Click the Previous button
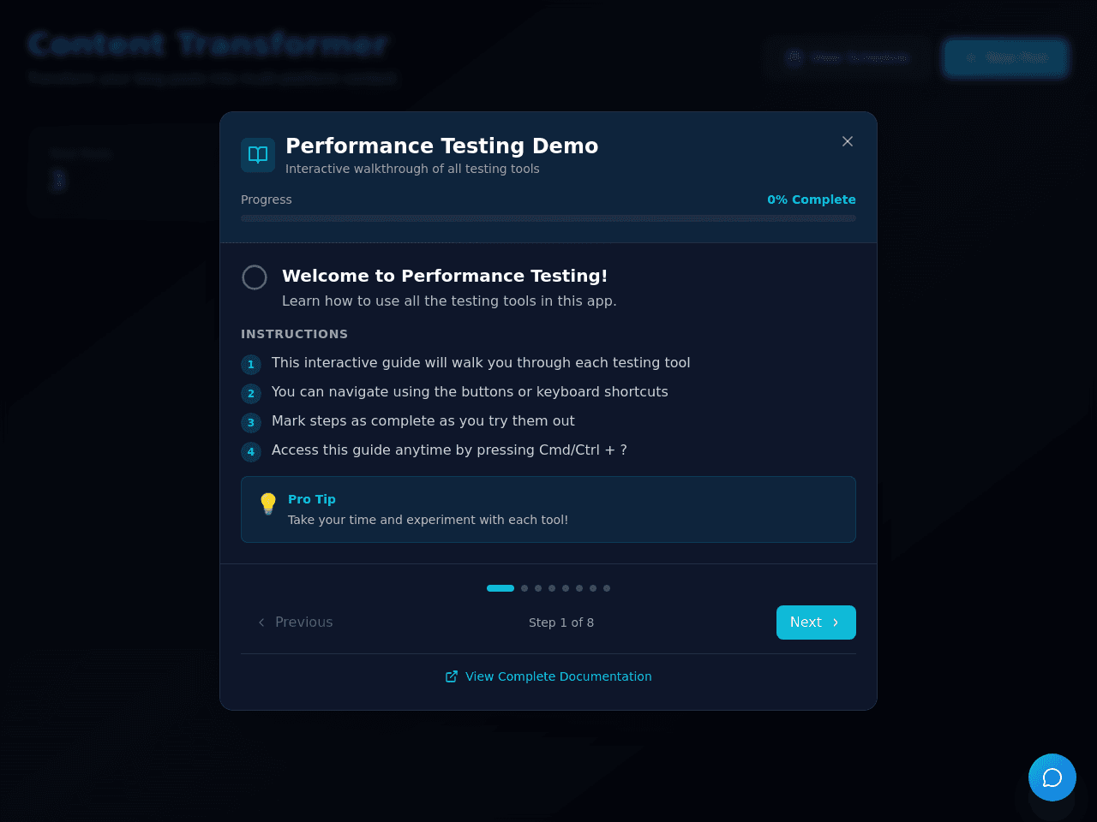This screenshot has height=822, width=1097. [x=295, y=622]
